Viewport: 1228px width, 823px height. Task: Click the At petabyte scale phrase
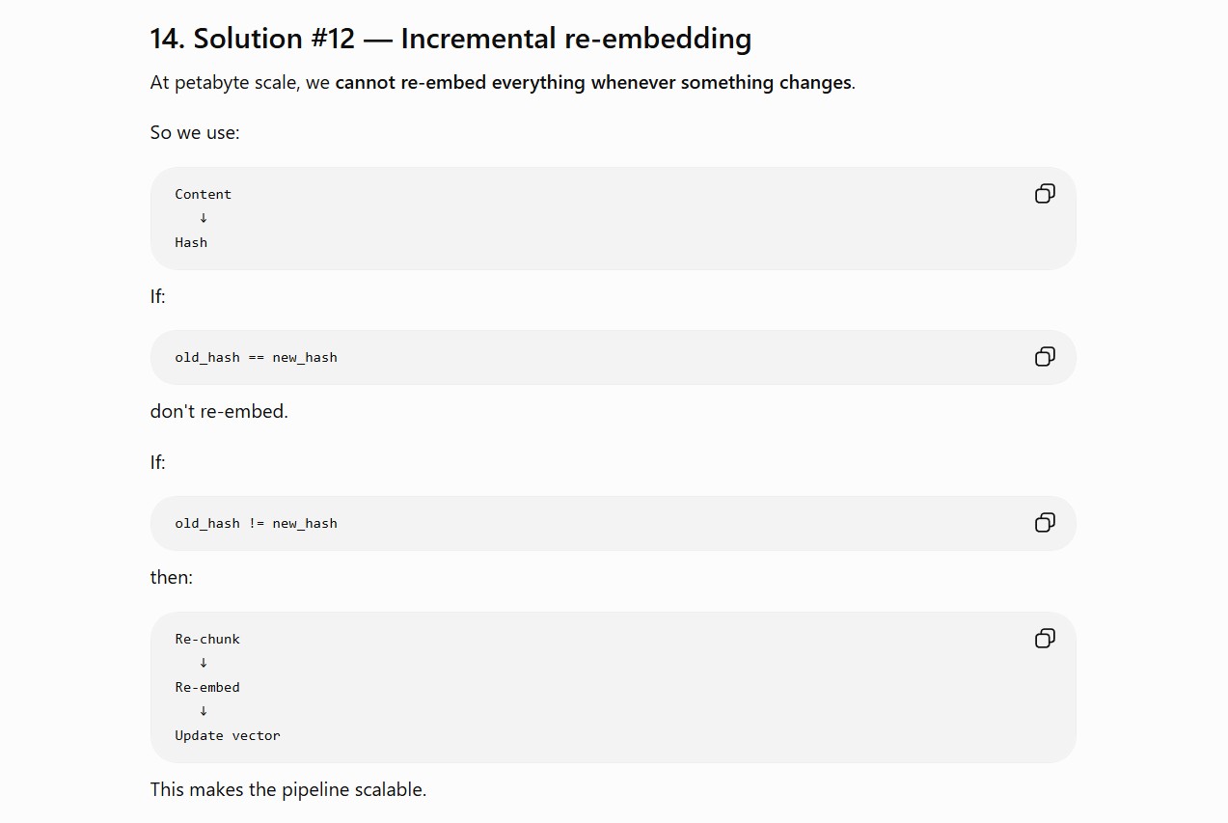(226, 83)
